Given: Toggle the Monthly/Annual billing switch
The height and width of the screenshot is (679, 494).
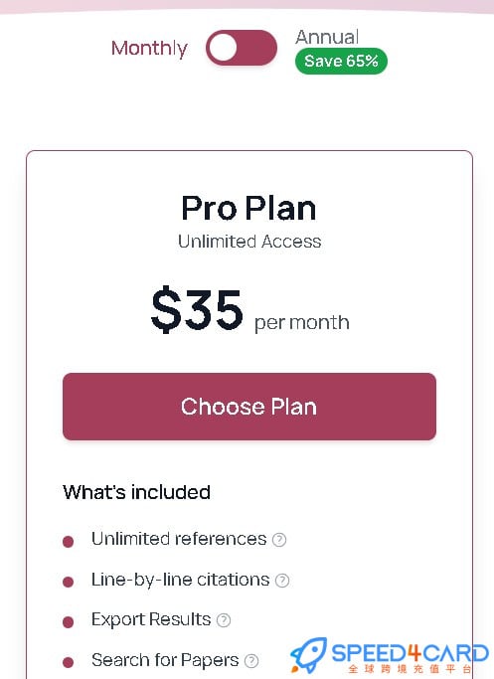Looking at the screenshot, I should pyautogui.click(x=242, y=48).
